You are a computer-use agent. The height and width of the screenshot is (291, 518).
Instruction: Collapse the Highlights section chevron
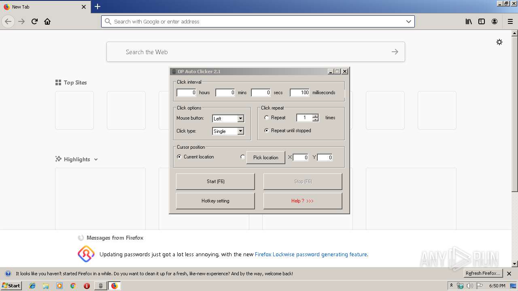pyautogui.click(x=96, y=159)
